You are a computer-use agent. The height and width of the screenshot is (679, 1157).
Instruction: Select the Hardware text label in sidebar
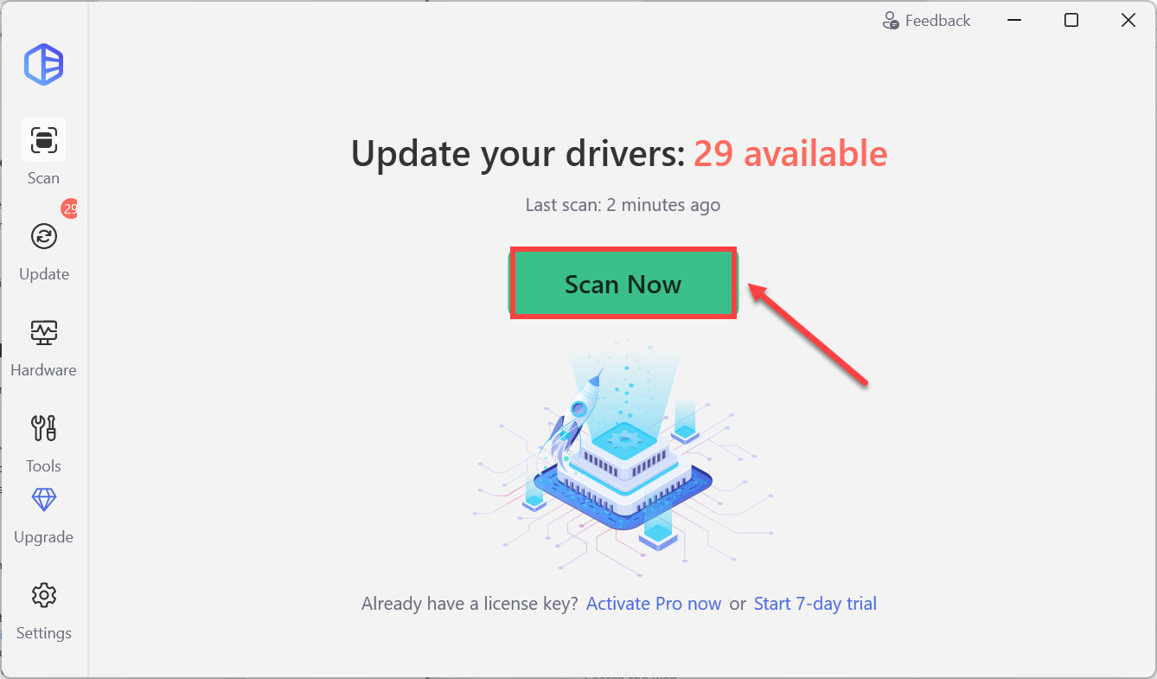point(43,370)
